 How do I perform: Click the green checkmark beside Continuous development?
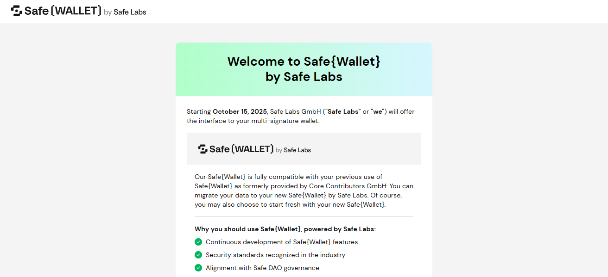(x=198, y=242)
